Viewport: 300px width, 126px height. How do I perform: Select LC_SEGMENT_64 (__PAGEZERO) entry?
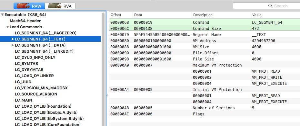(45, 33)
